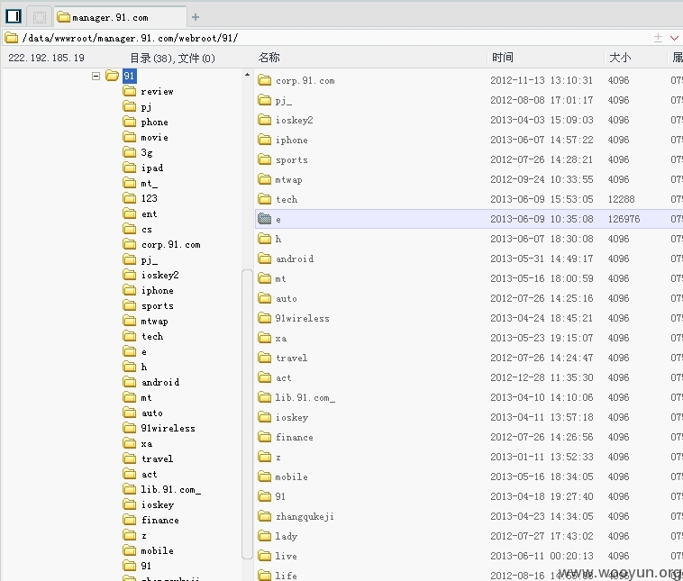This screenshot has width=683, height=581.
Task: Click pj_ folder icon in file list
Action: pos(264,100)
